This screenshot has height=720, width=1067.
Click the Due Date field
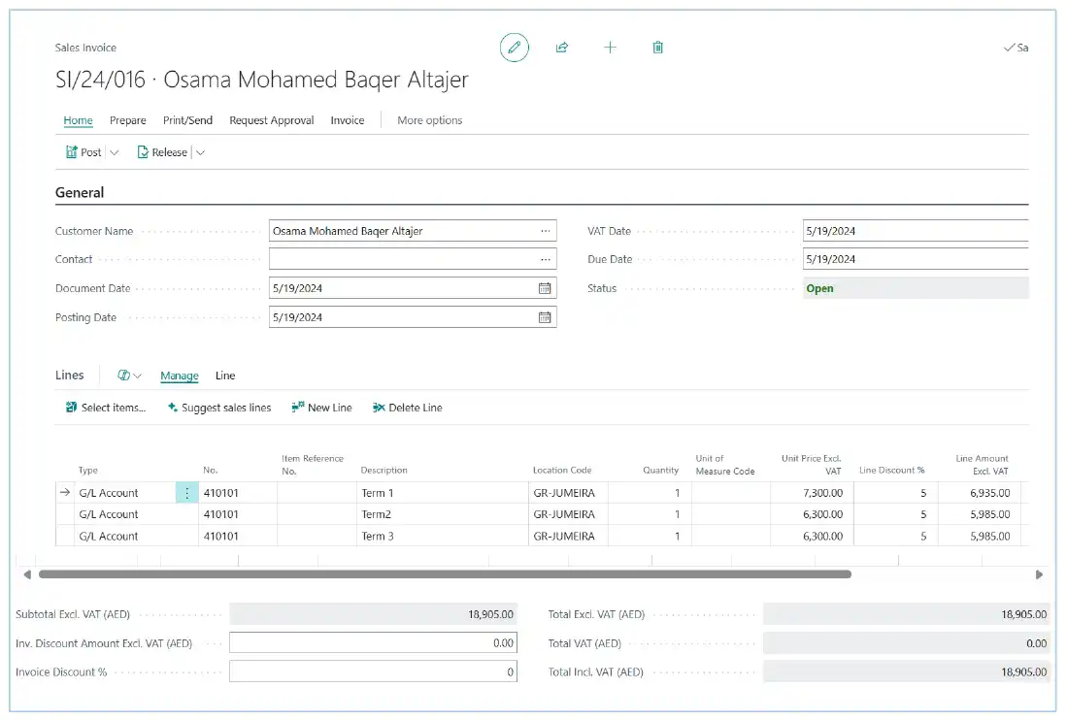(x=916, y=259)
